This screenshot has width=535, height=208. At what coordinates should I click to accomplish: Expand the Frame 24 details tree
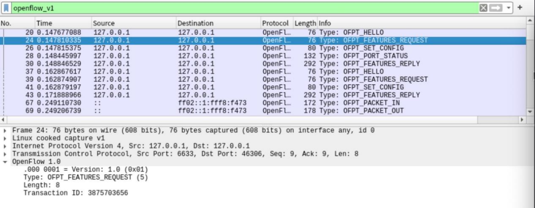point(5,131)
